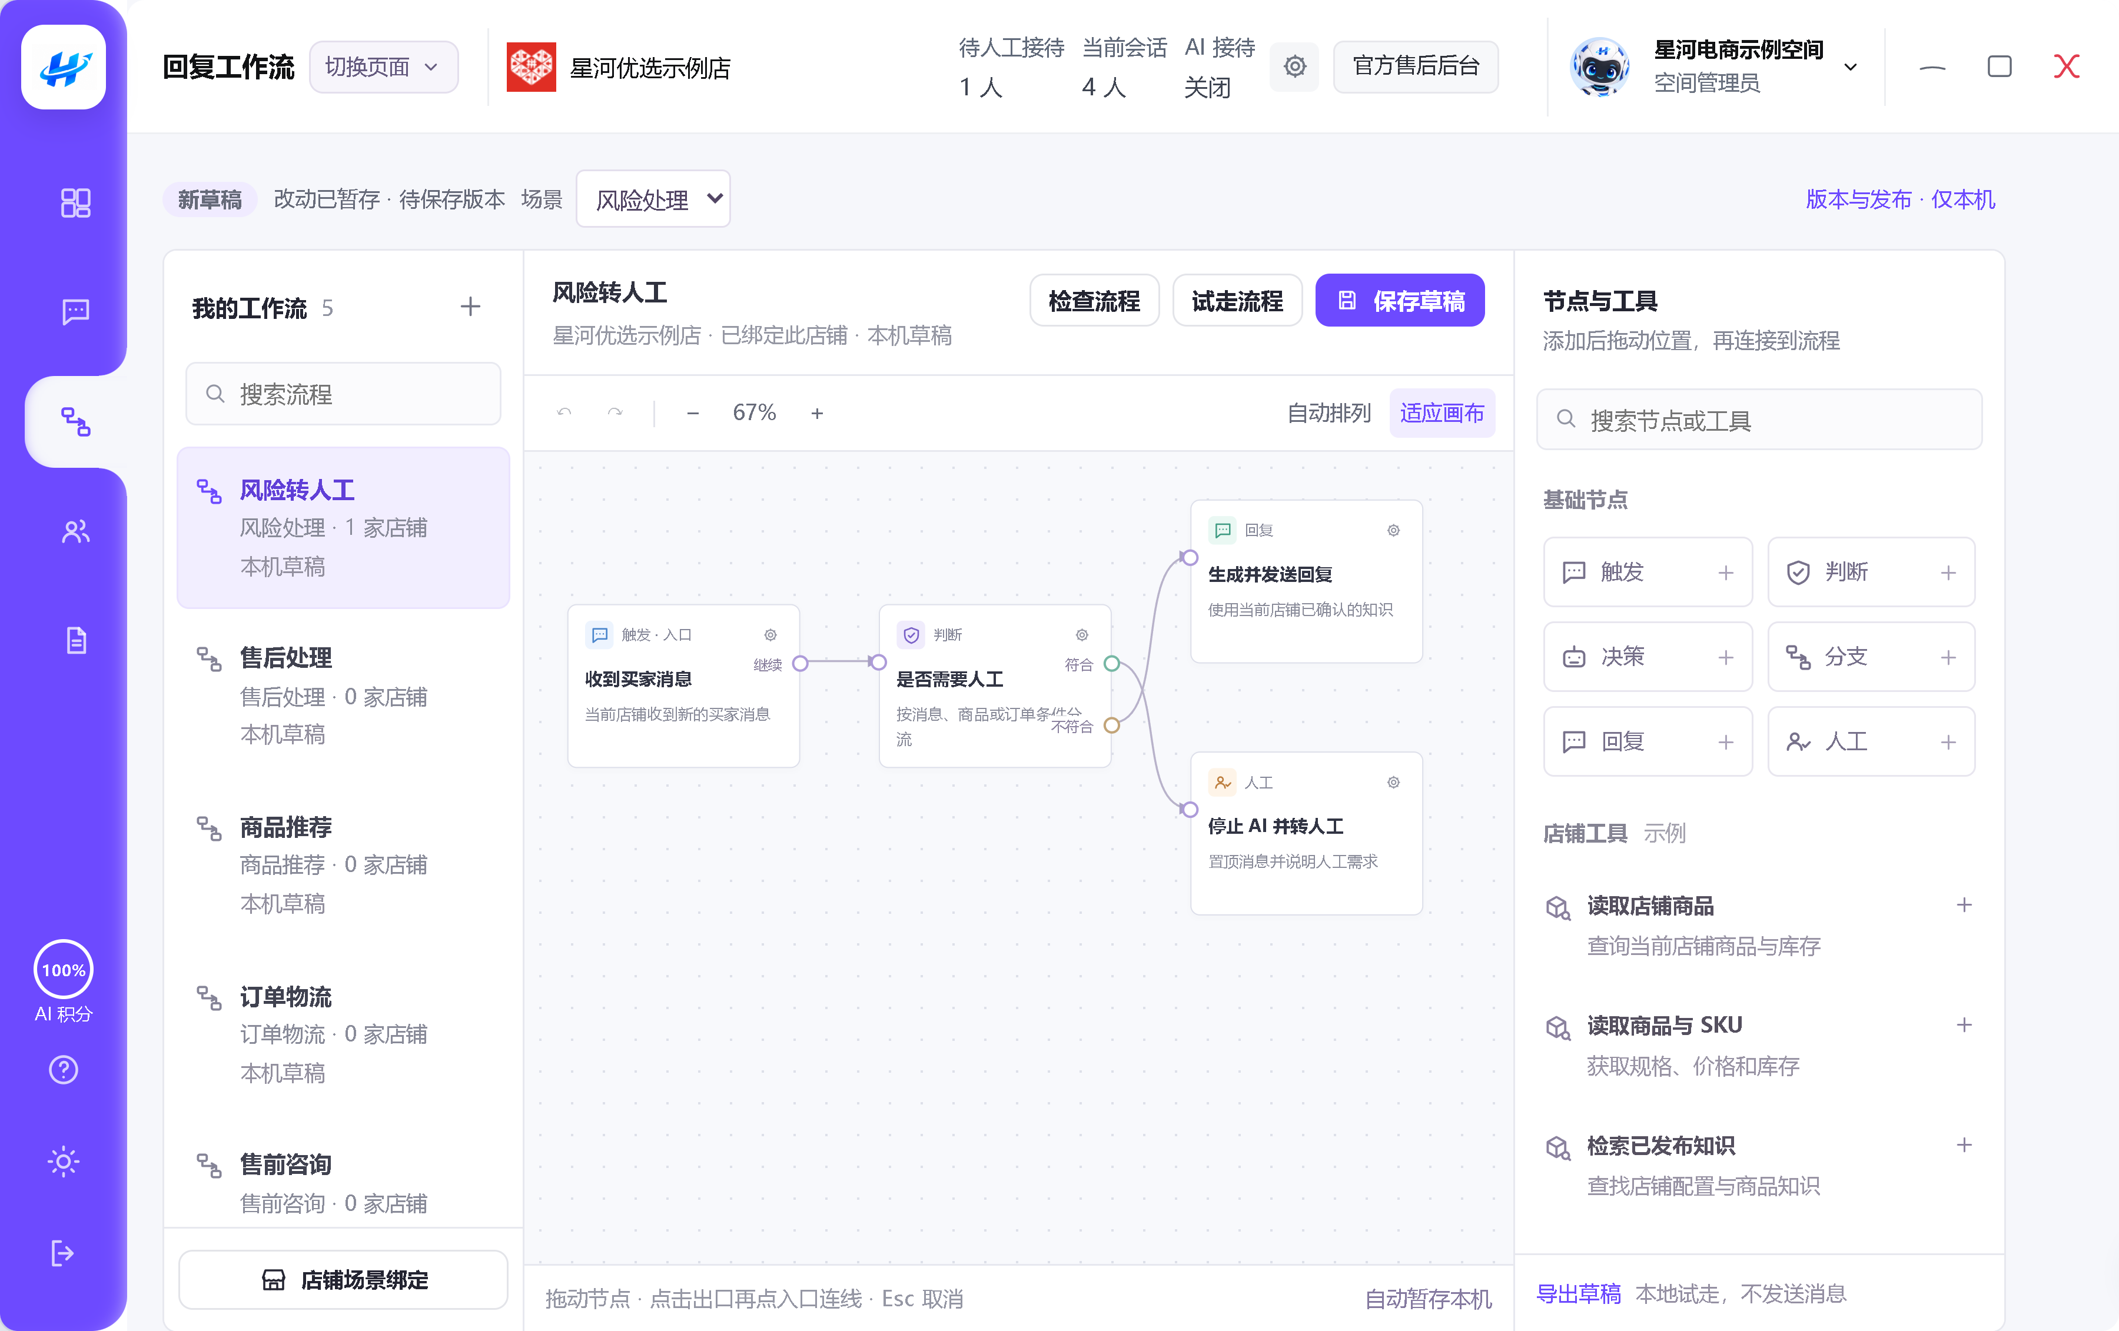Screen dimensions: 2119x1331
Task: Select the 商品推荐 workflow
Action: pyautogui.click(x=343, y=865)
